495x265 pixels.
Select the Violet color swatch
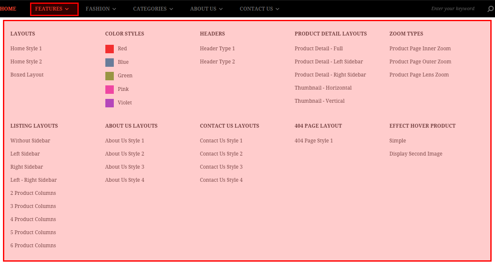(110, 103)
